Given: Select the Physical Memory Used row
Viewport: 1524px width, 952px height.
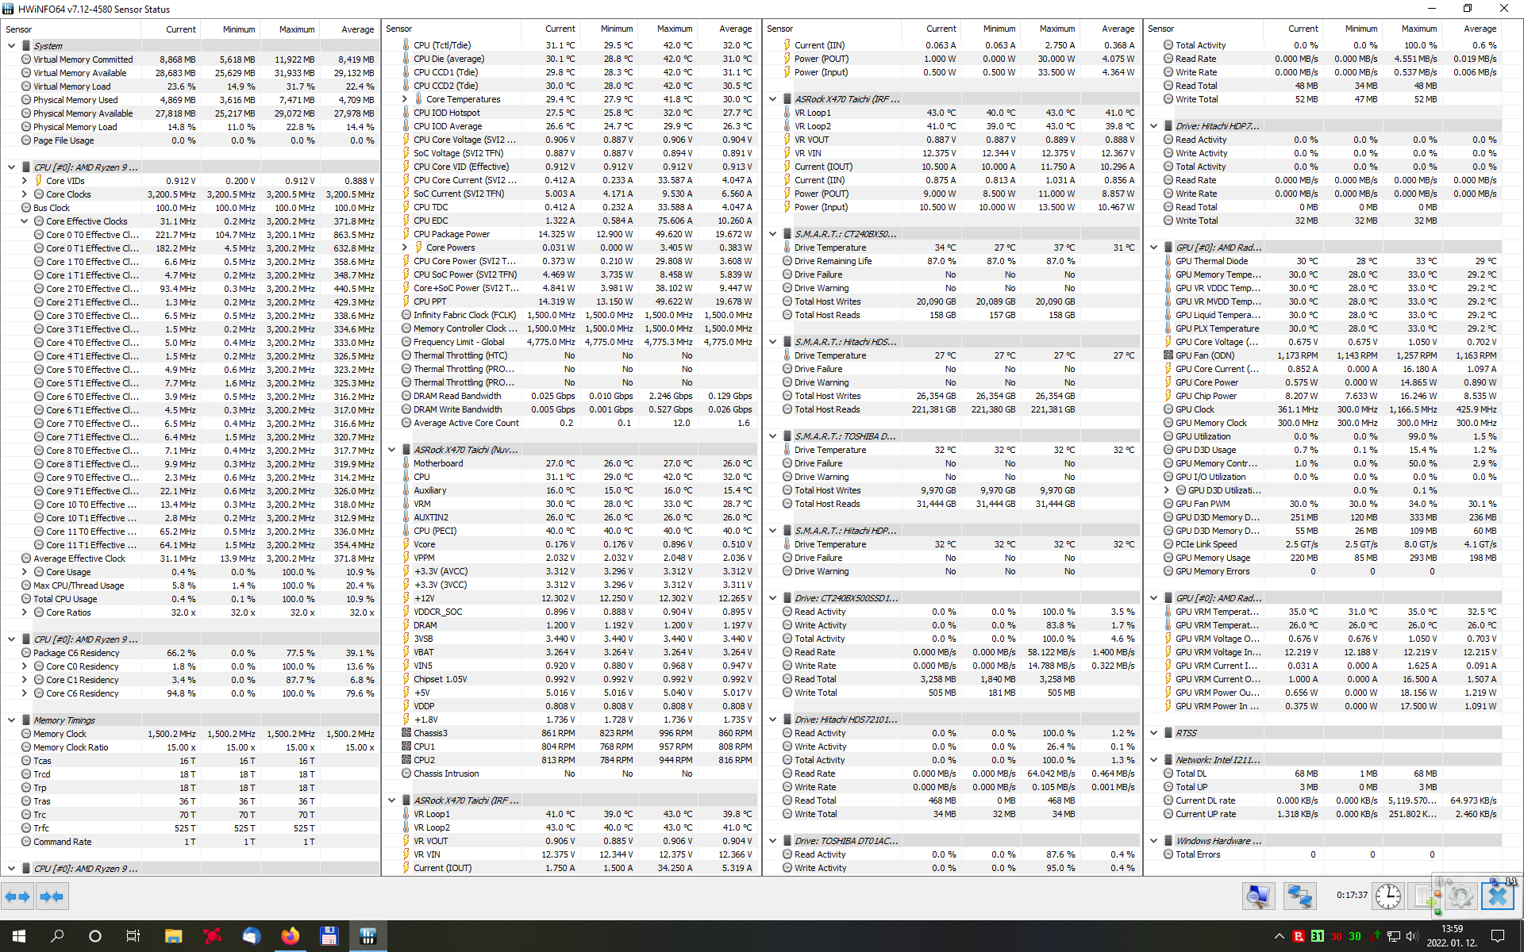Looking at the screenshot, I should (x=190, y=100).
